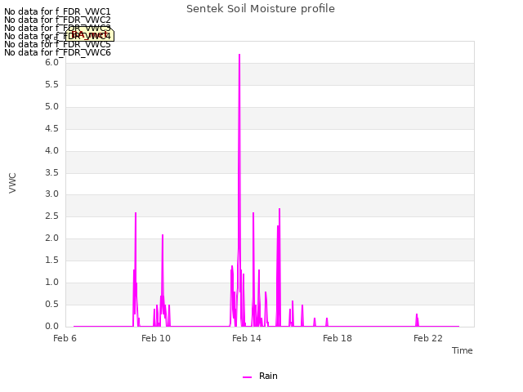The image size is (523, 392).
Task: Click the Feb 22 axis tick label
Action: [428, 338]
